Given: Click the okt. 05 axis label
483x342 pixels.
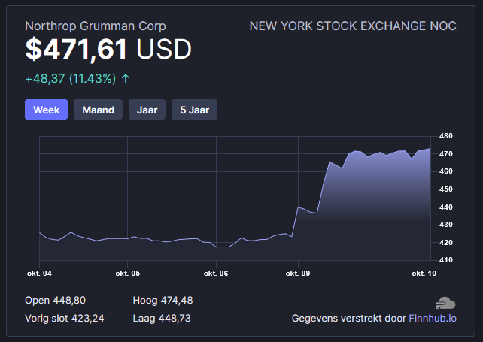Looking at the screenshot, I should 128,274.
